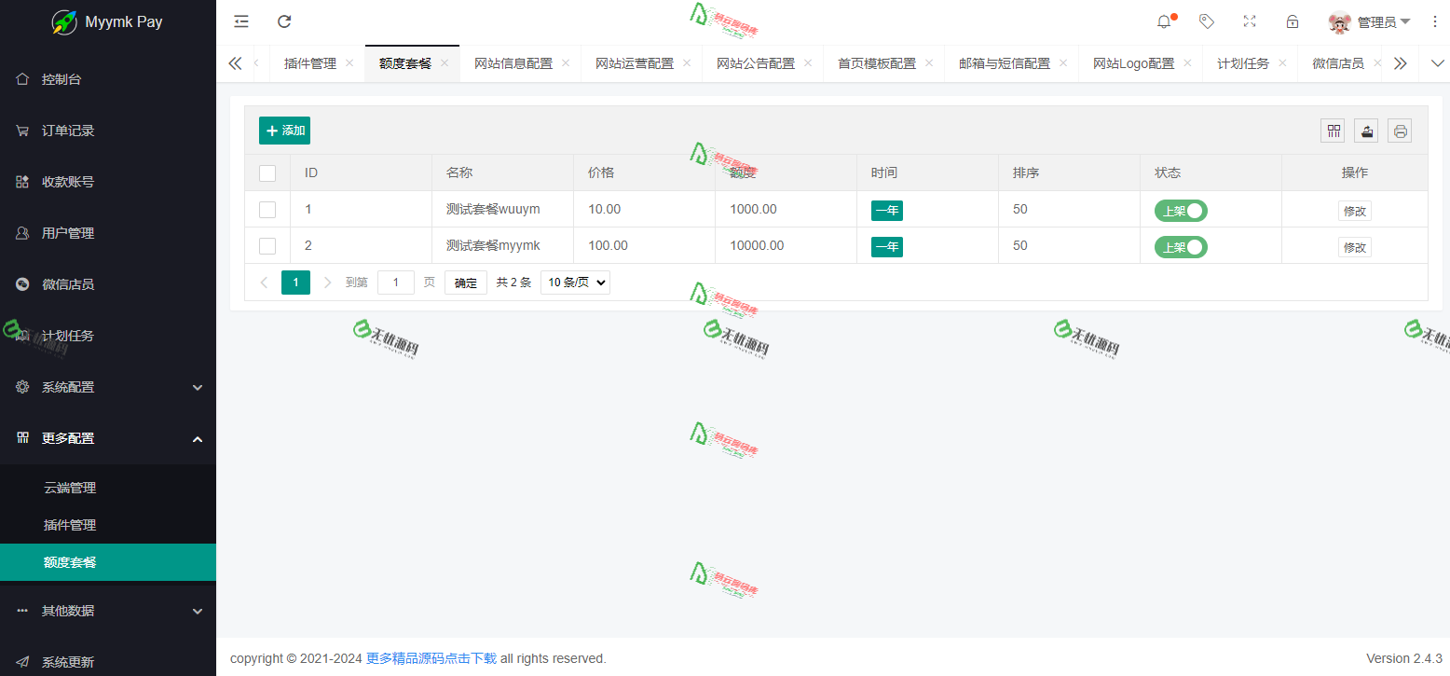This screenshot has width=1450, height=676.
Task: Click the 添加 button to add a package
Action: (284, 131)
